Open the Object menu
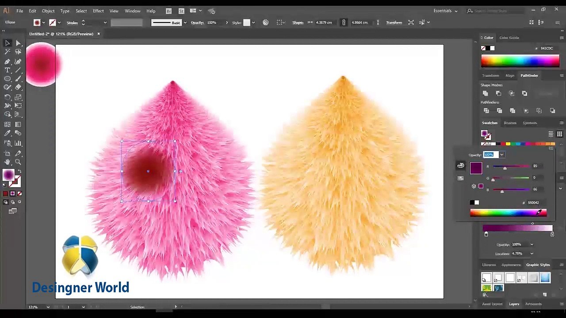 click(48, 11)
